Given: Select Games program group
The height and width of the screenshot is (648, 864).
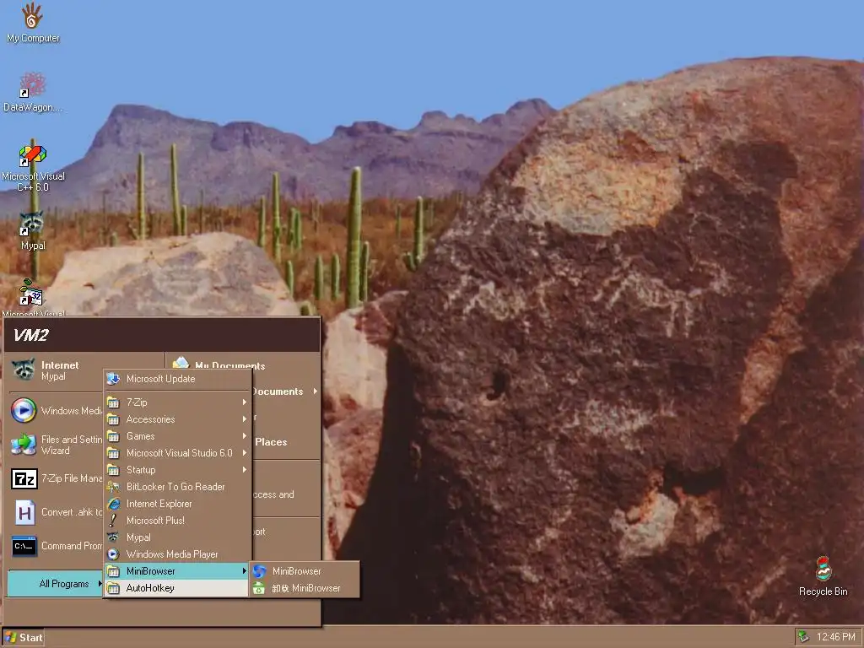Looking at the screenshot, I should click(x=177, y=436).
